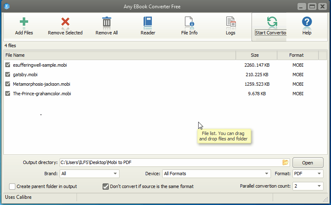Uncheck esufferingwell-sample.mobi checkbox
Screen dimensions: 331x205
pos(8,65)
